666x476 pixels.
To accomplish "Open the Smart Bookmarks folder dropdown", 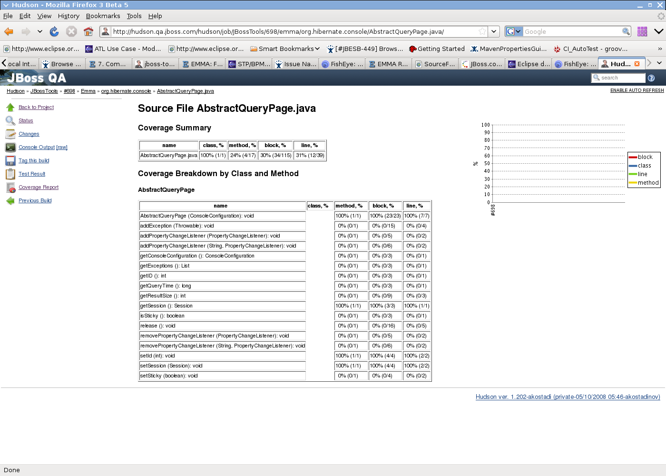I will (x=285, y=49).
